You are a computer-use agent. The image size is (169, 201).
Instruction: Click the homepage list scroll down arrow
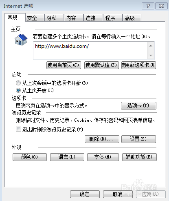[x=151, y=55]
